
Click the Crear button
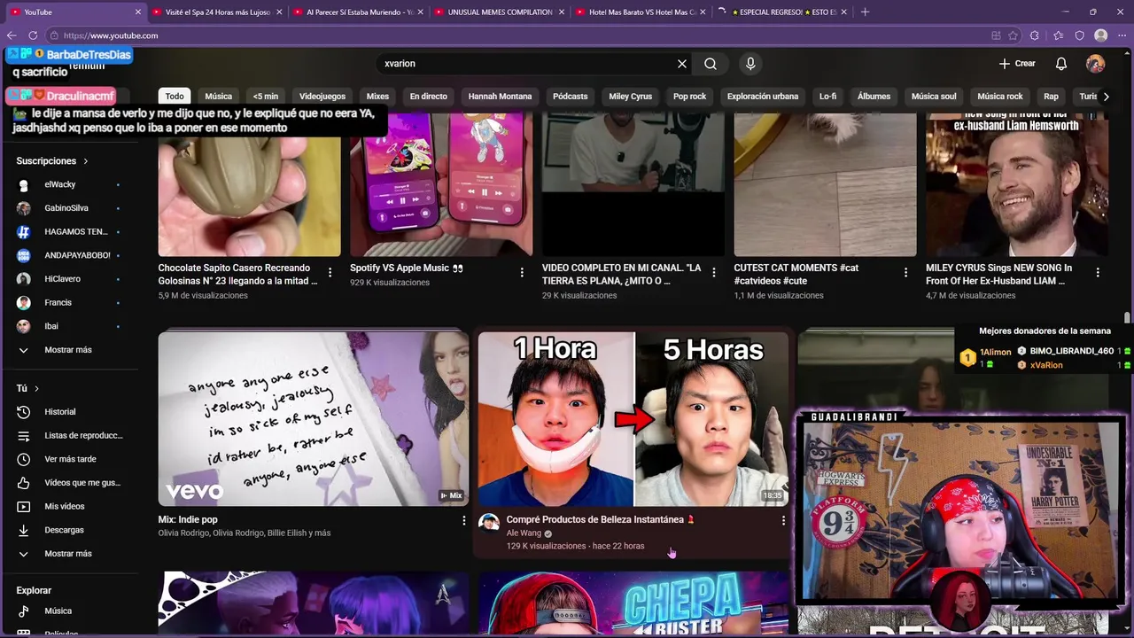(1017, 64)
